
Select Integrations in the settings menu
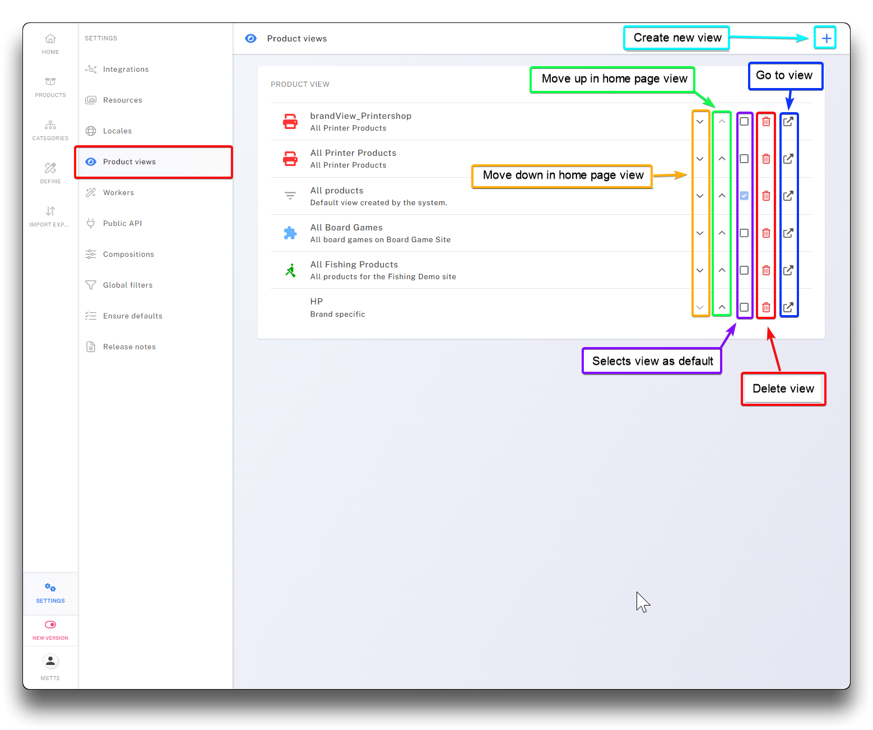126,70
